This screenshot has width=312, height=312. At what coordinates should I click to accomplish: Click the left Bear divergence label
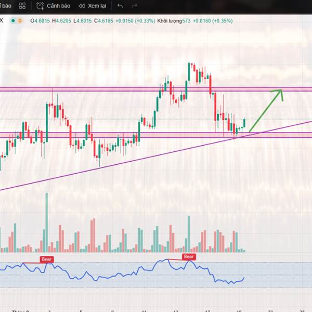[47, 259]
